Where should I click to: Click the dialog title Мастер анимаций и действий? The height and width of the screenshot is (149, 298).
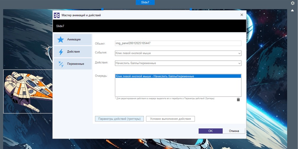tap(81, 15)
